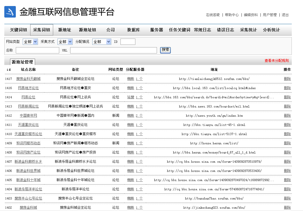Delete row 1409 with 删除

click(287, 143)
